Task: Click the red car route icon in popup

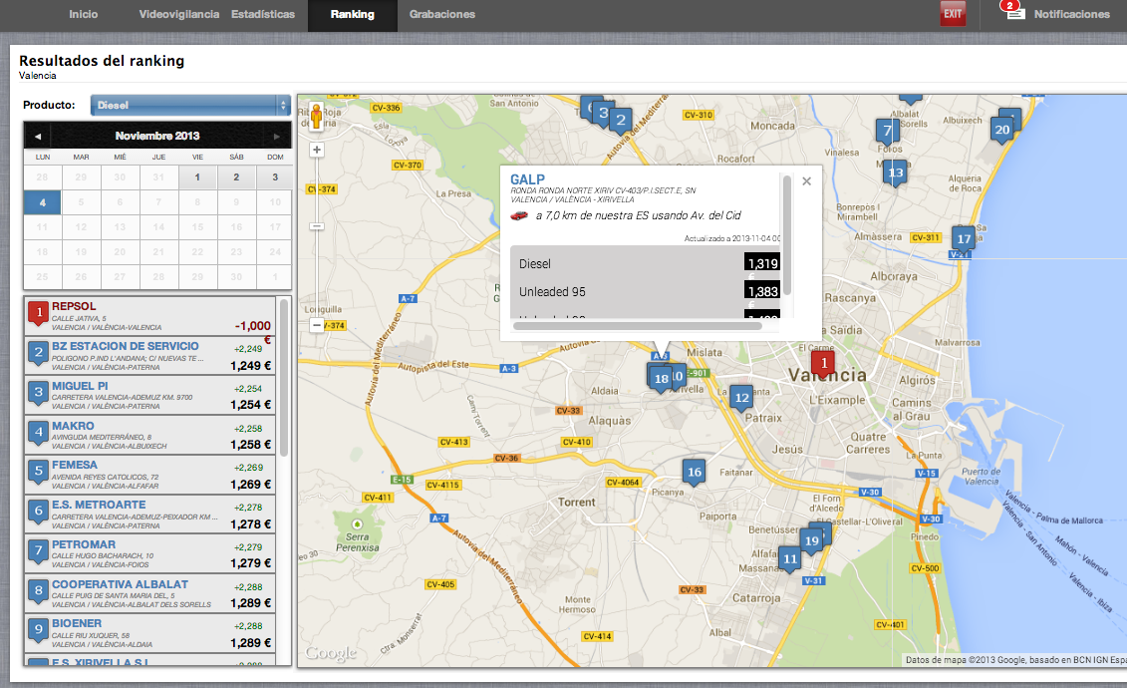Action: click(x=519, y=215)
